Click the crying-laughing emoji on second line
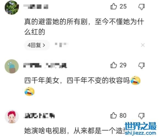 coord(29,91)
